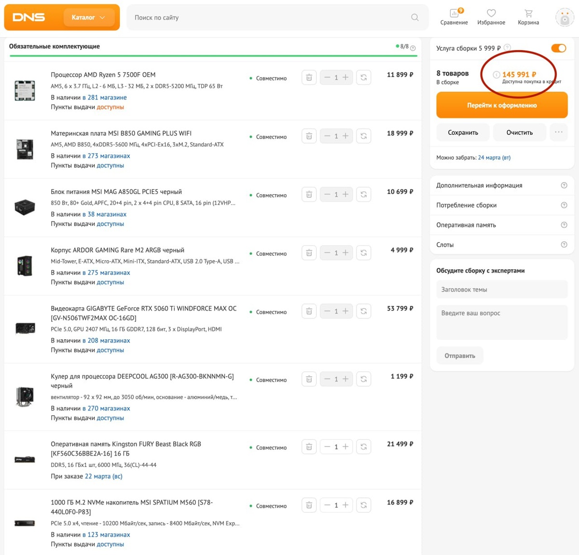
Task: Open the three-dots more options menu
Action: pos(559,132)
